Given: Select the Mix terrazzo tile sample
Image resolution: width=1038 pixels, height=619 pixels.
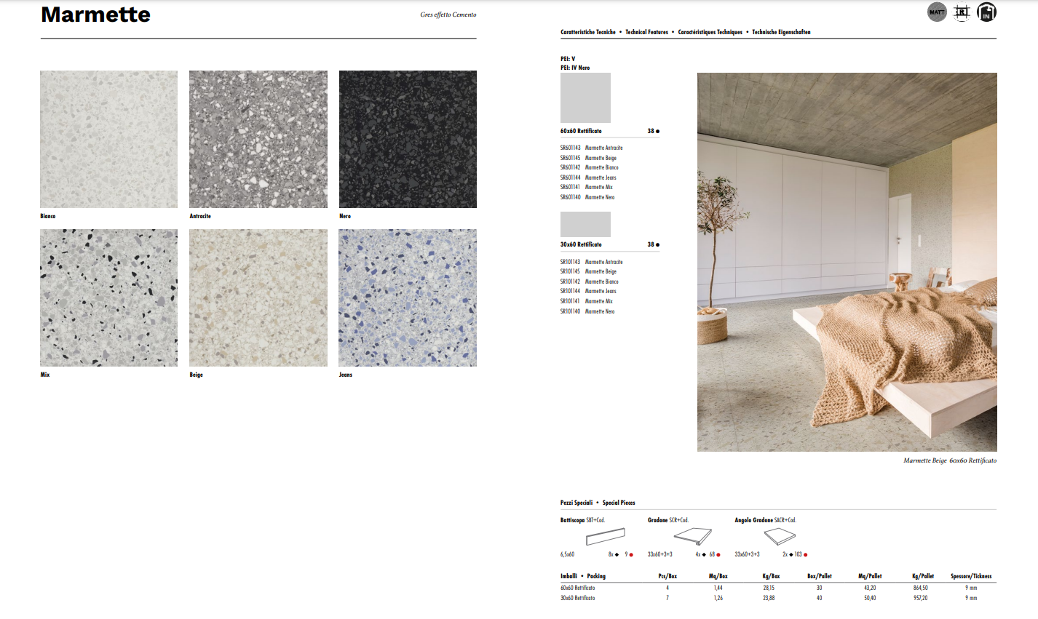Looking at the screenshot, I should (x=108, y=297).
